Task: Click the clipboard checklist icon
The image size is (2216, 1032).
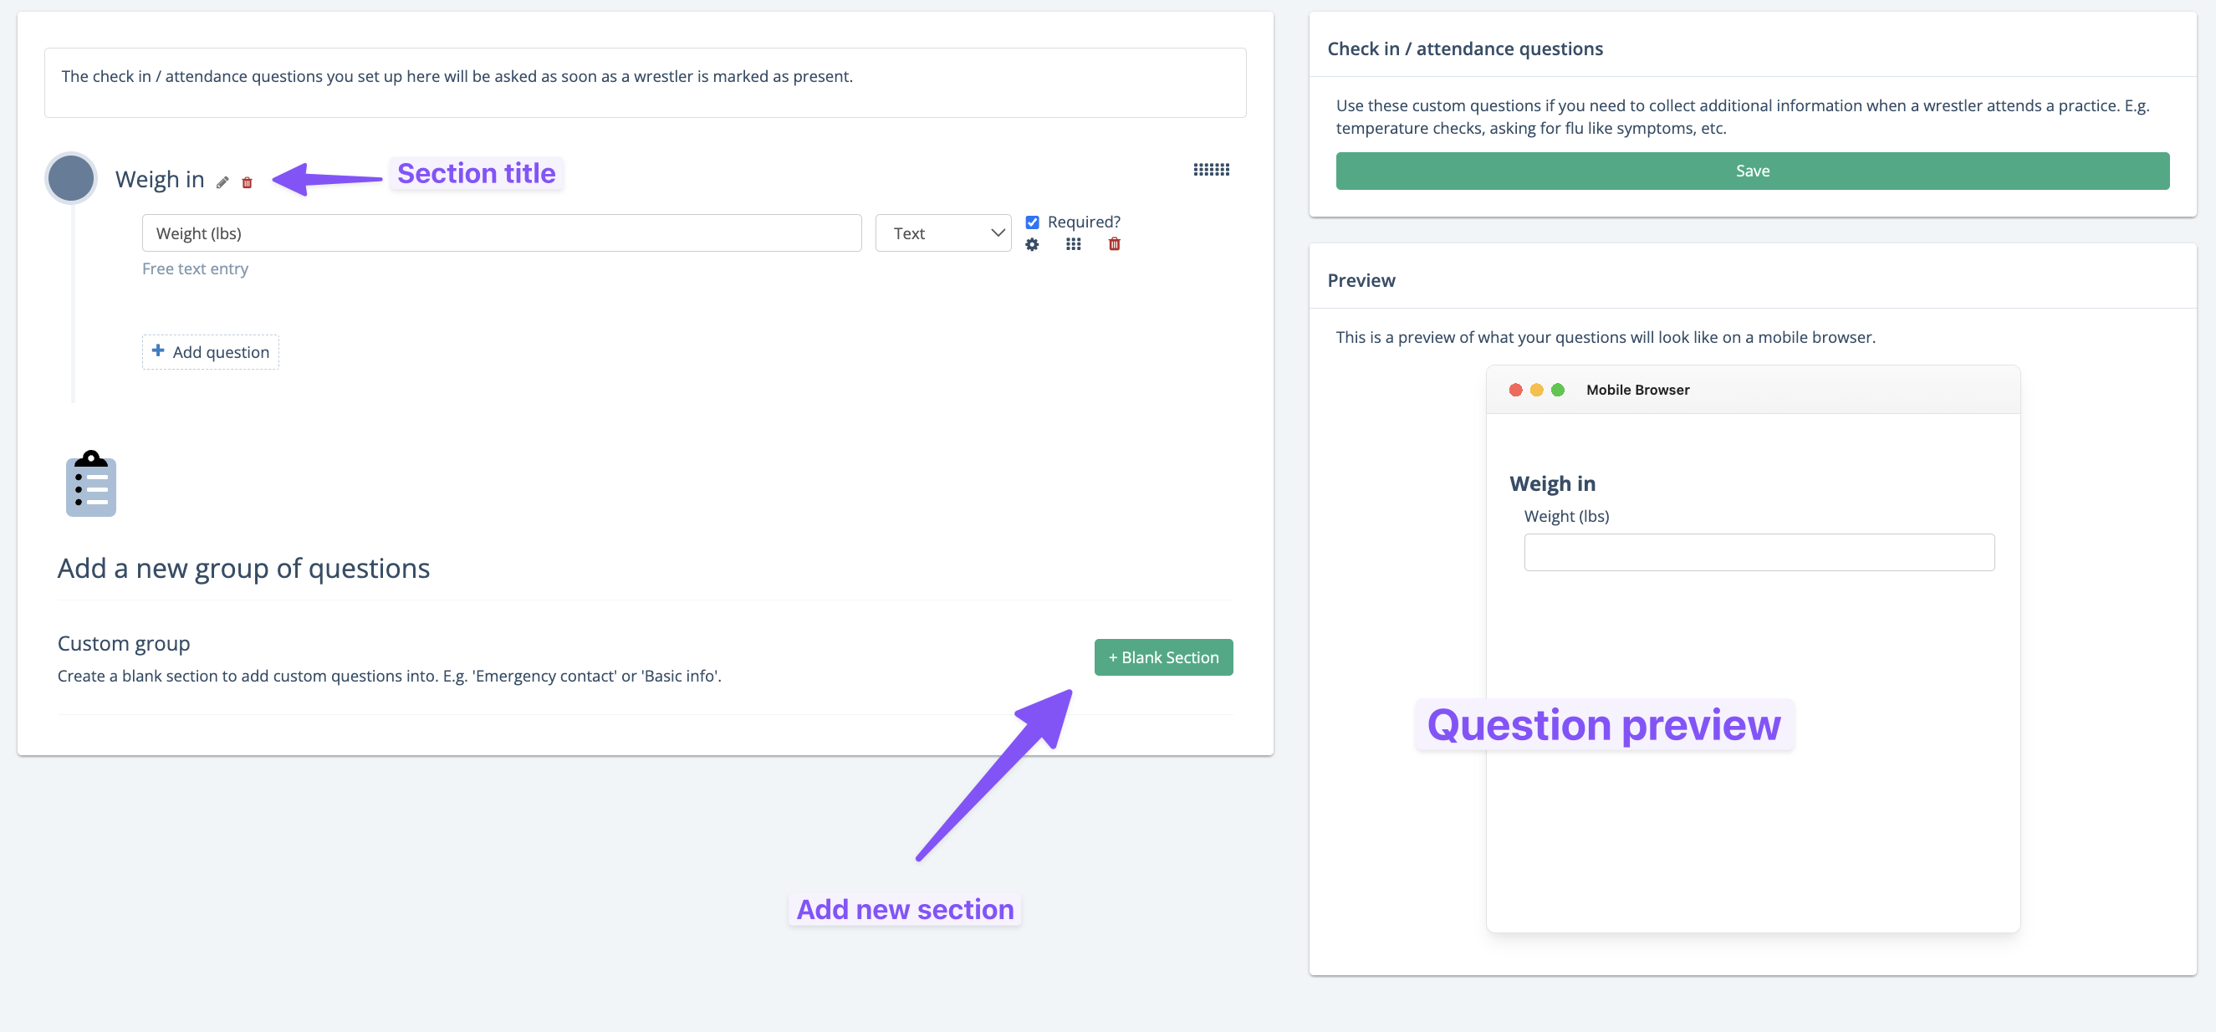Action: tap(91, 483)
